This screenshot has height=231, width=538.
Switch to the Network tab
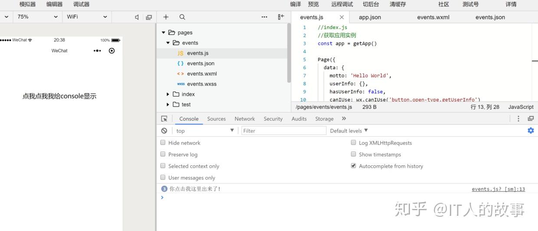(x=245, y=119)
